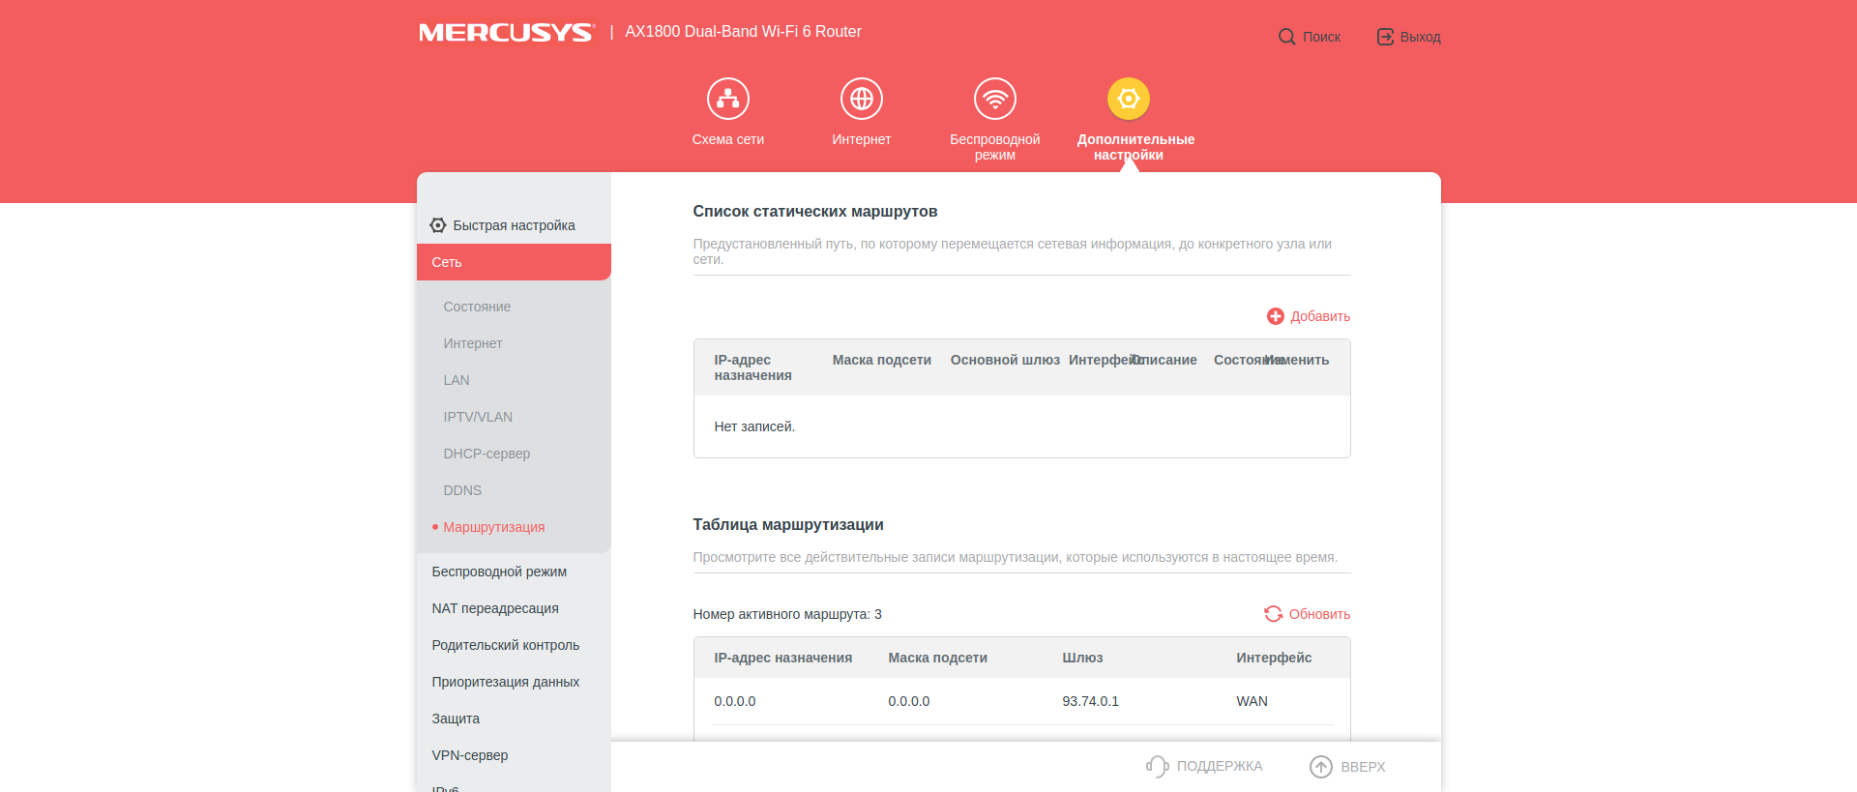
Task: Click the up-arrow ВВЕРХ icon
Action: point(1320,766)
